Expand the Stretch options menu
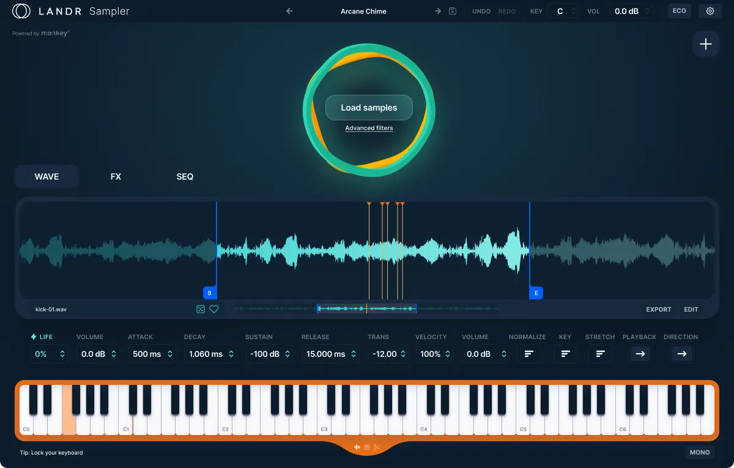This screenshot has height=468, width=734. pos(601,354)
